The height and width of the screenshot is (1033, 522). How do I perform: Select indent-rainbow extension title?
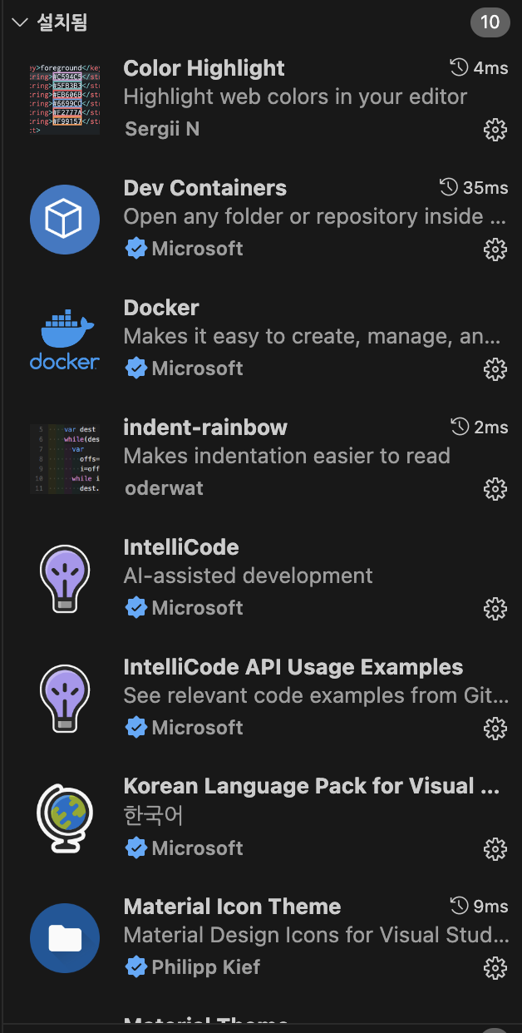click(x=205, y=428)
